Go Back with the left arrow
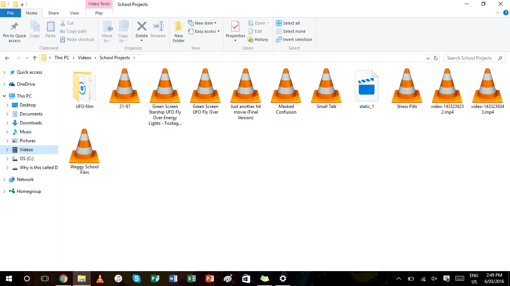Viewport: 510px width, 286px height. pos(7,58)
